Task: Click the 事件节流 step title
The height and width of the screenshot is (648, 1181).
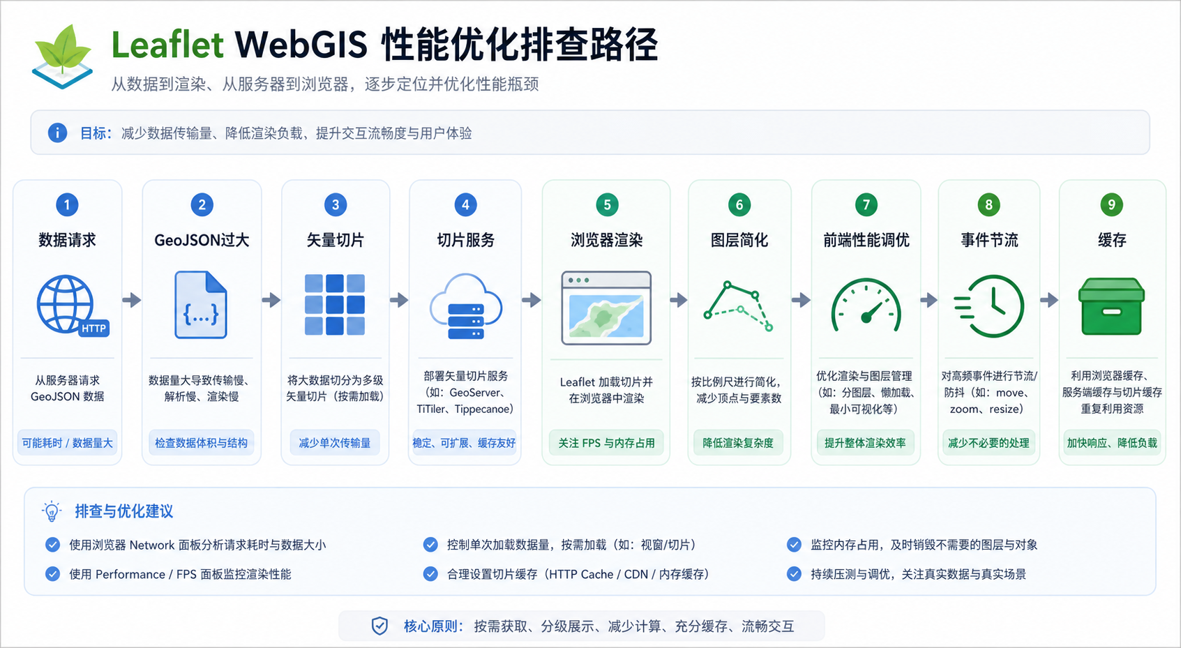Action: 989,240
